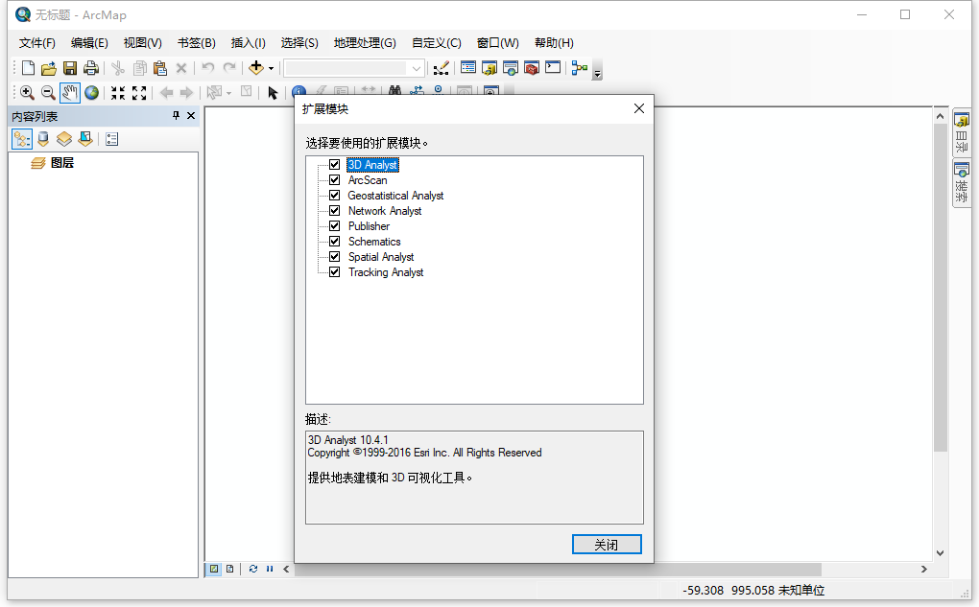The width and height of the screenshot is (979, 607).
Task: Pause drawing in map view
Action: 270,569
